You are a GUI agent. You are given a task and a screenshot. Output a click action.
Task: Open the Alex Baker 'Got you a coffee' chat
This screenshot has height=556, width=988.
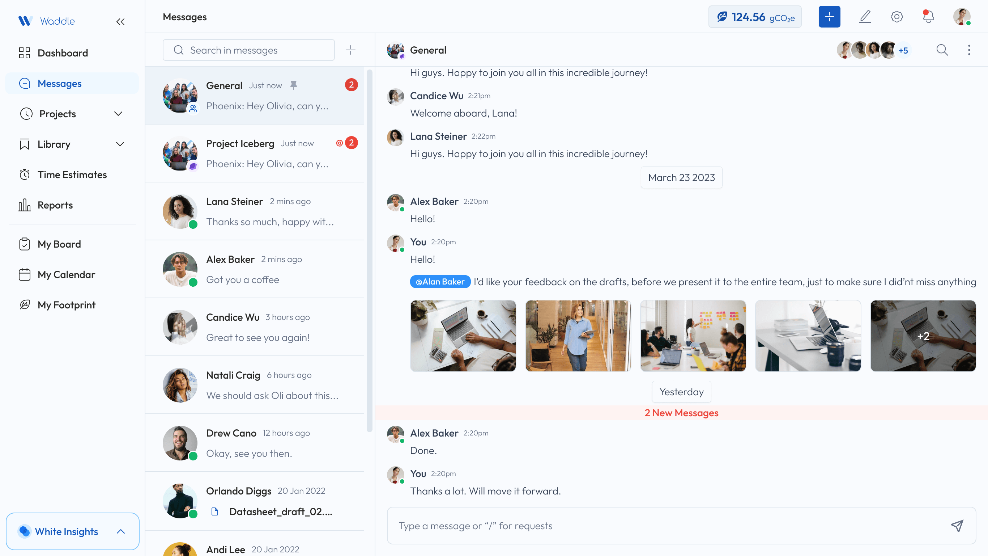coord(255,270)
